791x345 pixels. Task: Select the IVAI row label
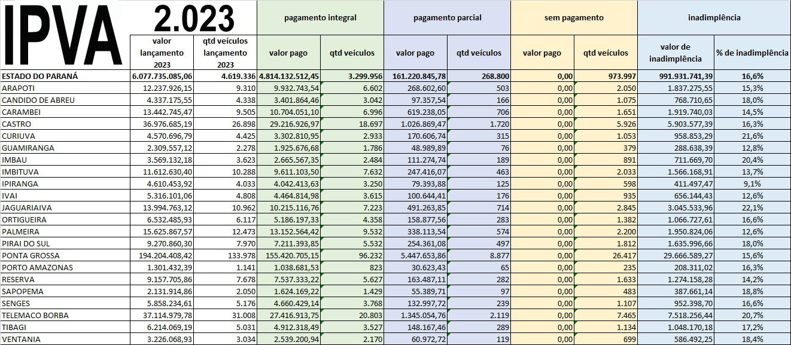coord(66,196)
